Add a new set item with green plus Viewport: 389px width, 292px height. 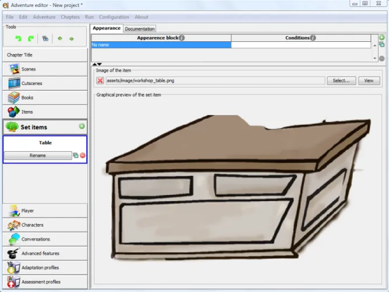pyautogui.click(x=82, y=126)
